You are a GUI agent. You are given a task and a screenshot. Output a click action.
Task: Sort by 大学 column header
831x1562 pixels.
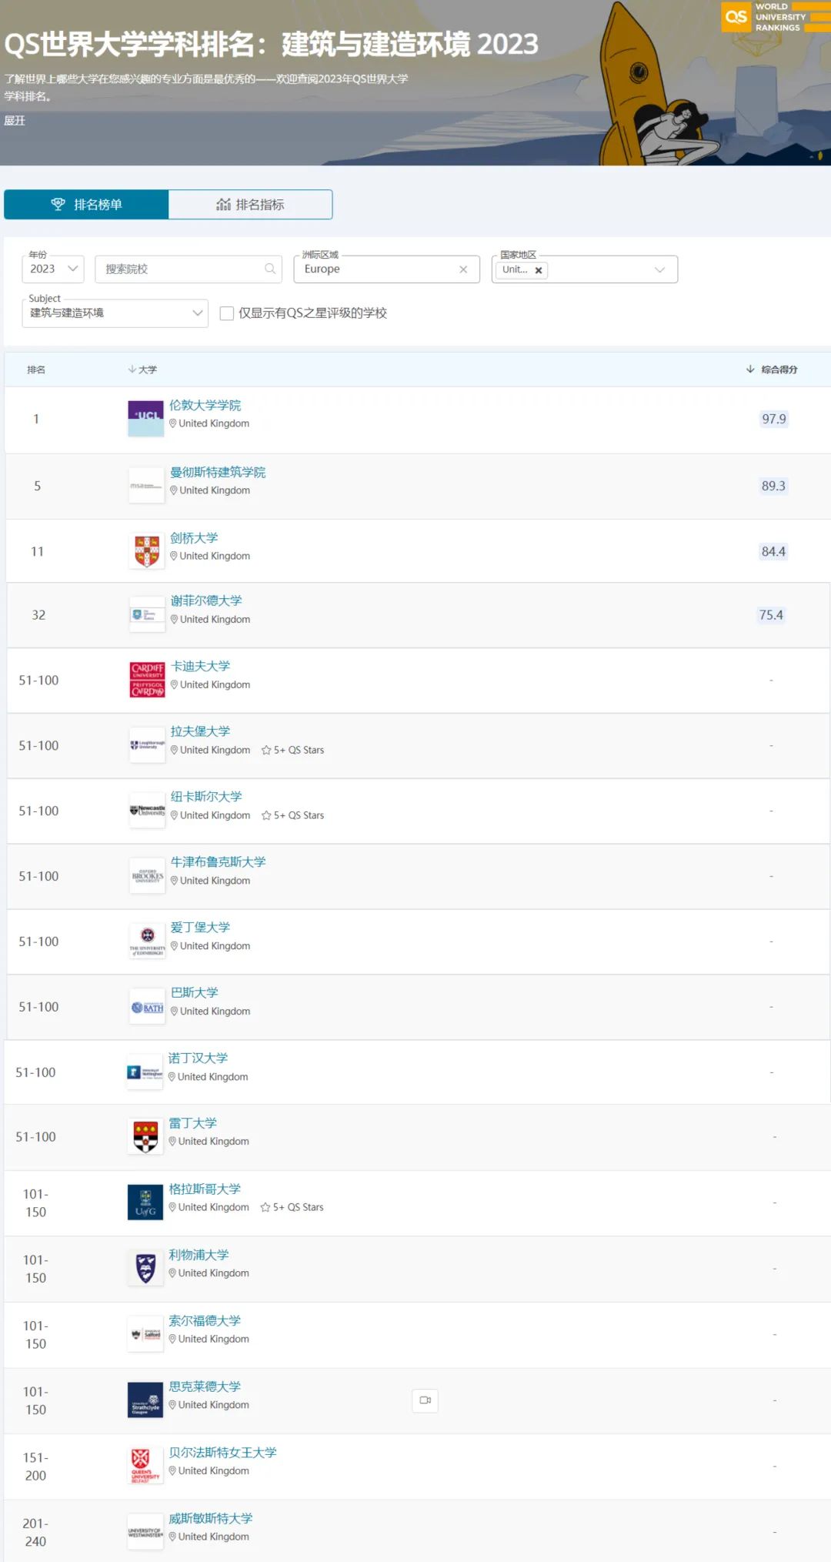click(x=142, y=370)
